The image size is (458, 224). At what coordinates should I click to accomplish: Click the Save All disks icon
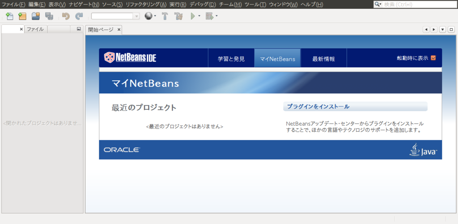pyautogui.click(x=49, y=17)
